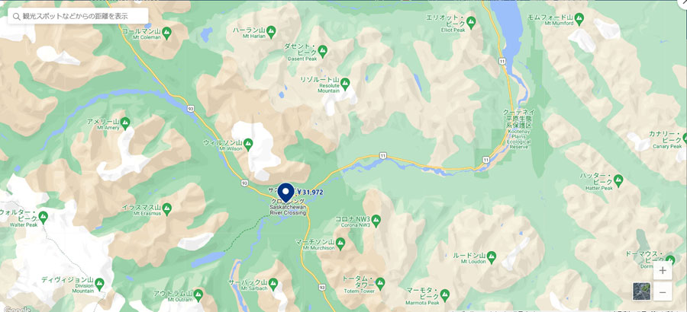Switch to satellite view thumbnail
The image size is (687, 312).
641,291
